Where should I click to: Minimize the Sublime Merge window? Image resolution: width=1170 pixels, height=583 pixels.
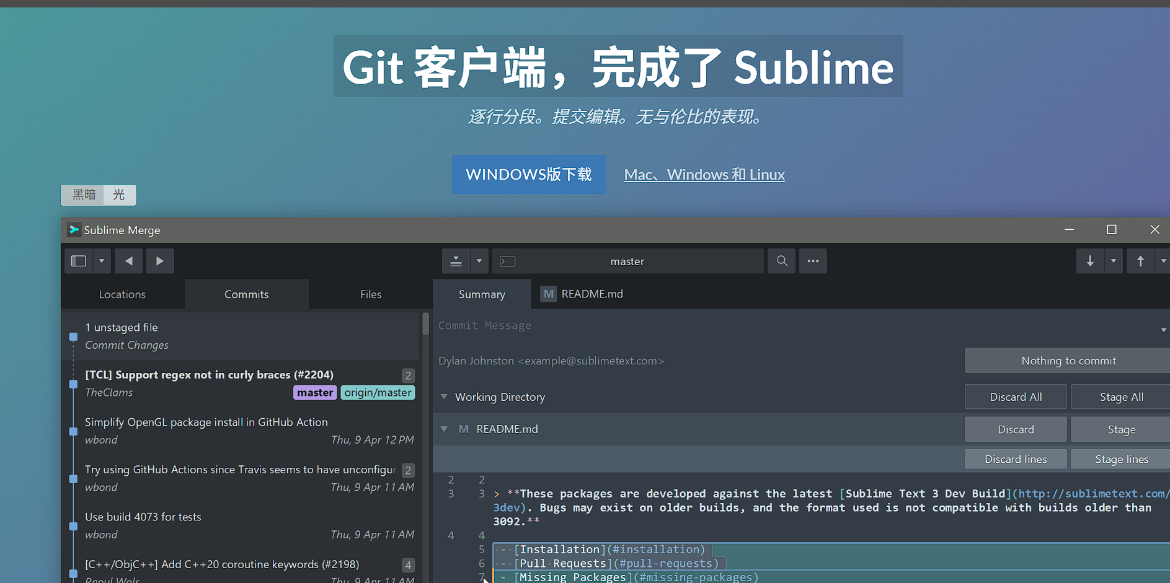pyautogui.click(x=1070, y=229)
